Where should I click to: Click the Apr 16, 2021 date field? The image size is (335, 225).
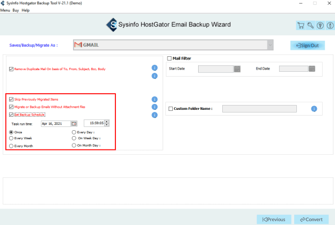tap(56, 124)
